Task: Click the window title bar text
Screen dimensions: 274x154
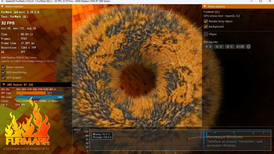Action: pos(58,1)
